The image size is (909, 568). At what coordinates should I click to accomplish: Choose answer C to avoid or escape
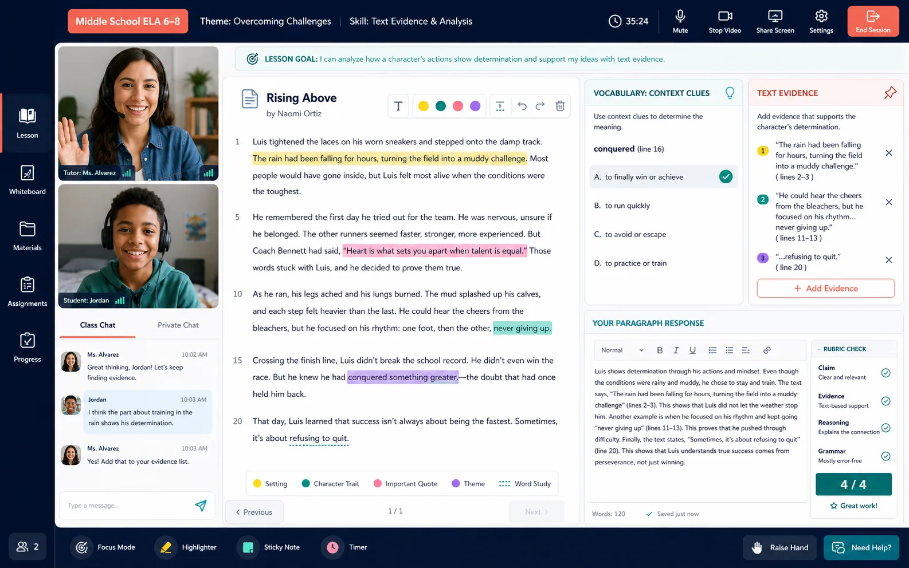point(664,234)
